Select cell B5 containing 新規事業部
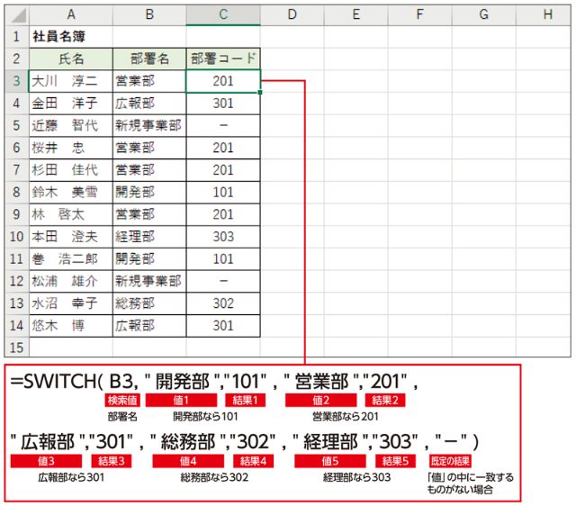This screenshot has width=576, height=506. point(149,125)
